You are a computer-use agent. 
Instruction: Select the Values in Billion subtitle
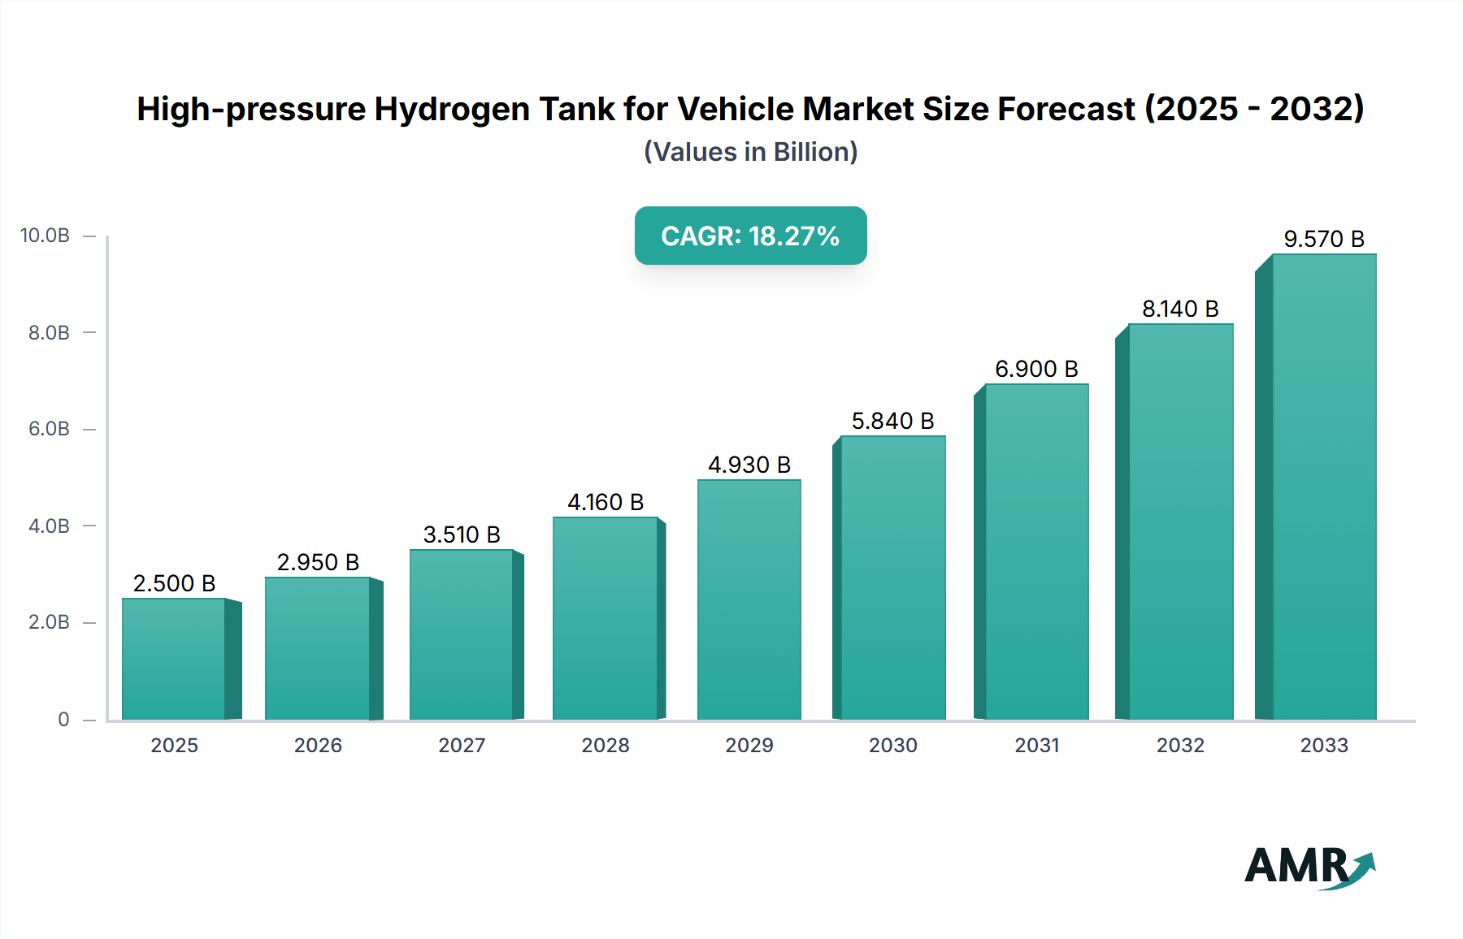click(x=750, y=152)
